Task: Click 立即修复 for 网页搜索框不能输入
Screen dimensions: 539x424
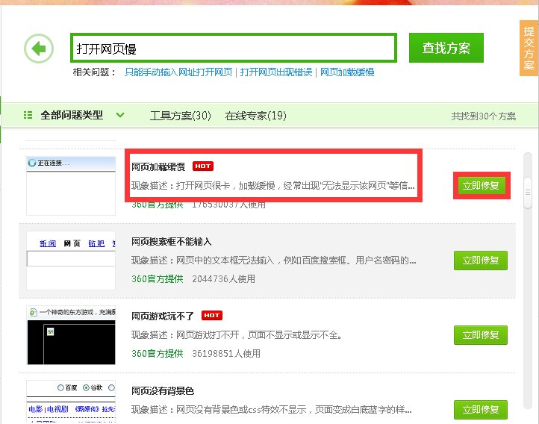Action: pos(481,261)
